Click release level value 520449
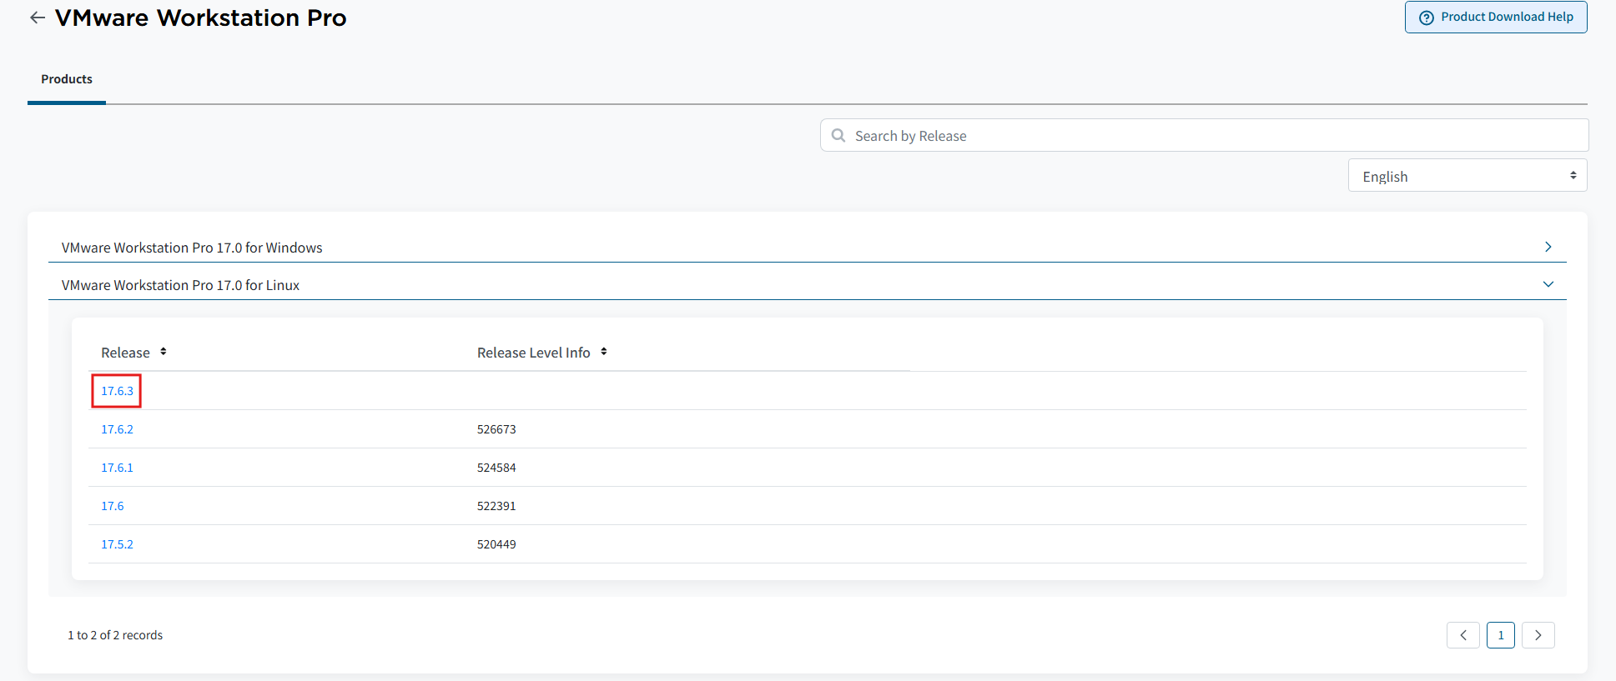 pyautogui.click(x=496, y=544)
